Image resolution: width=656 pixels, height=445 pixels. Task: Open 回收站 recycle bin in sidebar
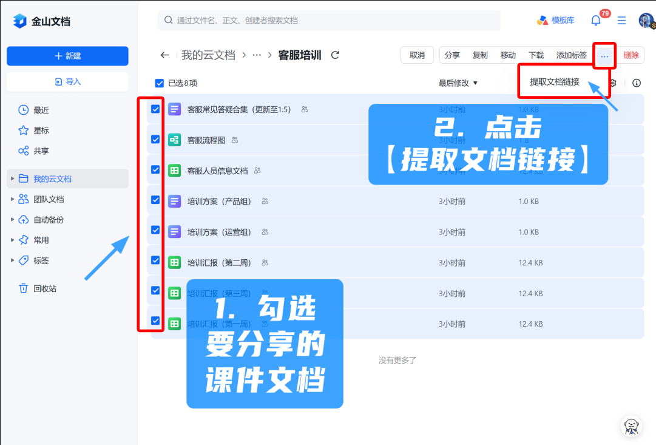pyautogui.click(x=44, y=288)
